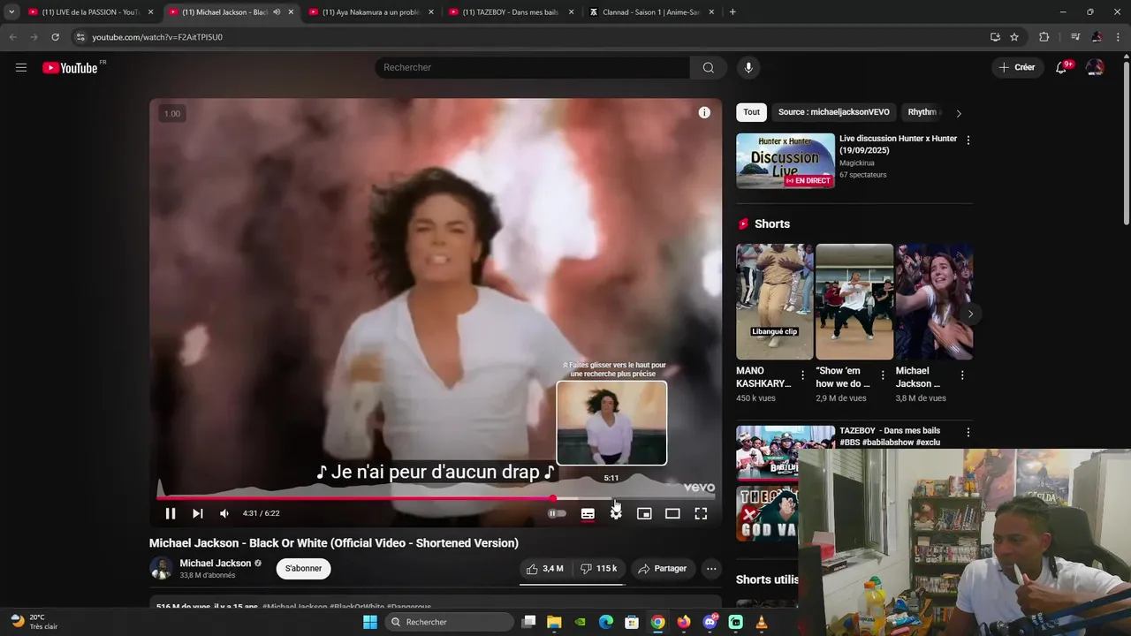1131x636 pixels.
Task: Show video info card icon
Action: coord(704,112)
